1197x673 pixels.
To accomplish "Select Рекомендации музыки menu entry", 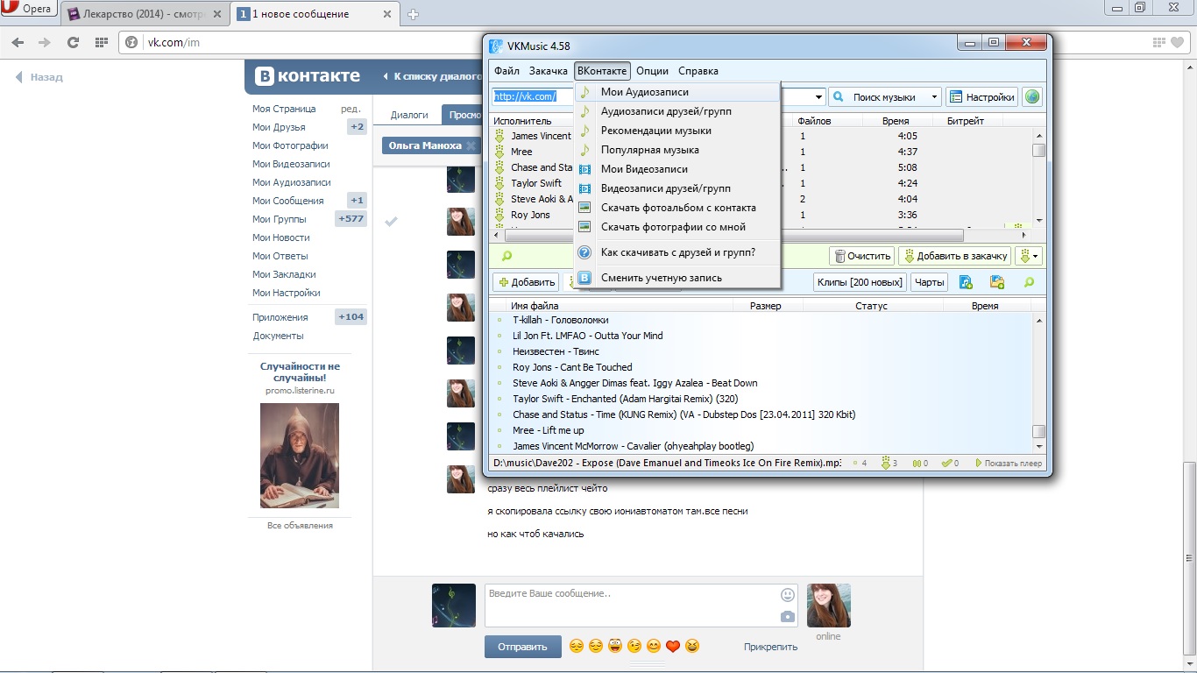I will [x=677, y=131].
